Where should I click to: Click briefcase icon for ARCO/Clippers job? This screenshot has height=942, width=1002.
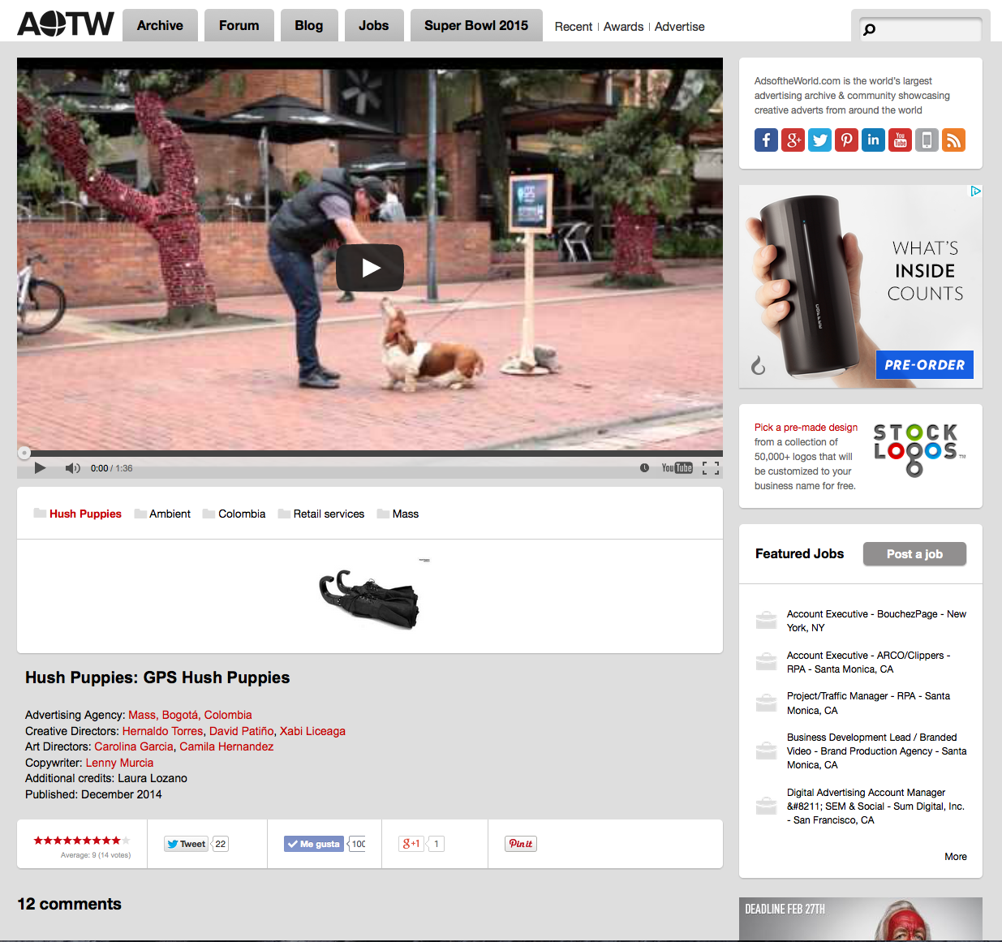(767, 661)
